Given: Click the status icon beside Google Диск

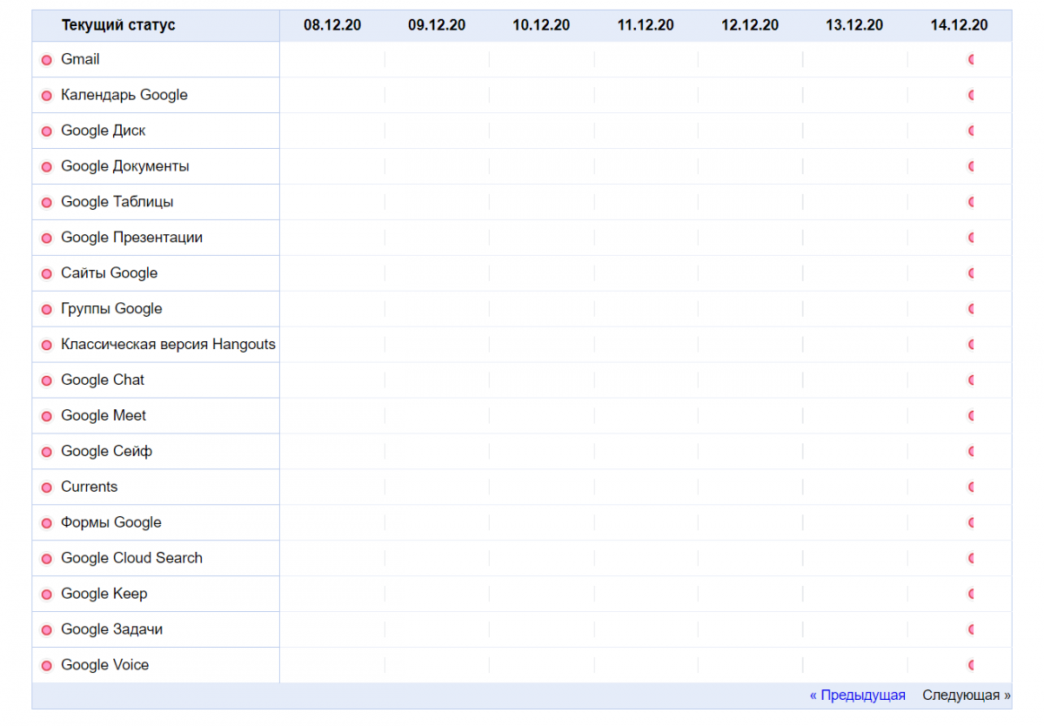Looking at the screenshot, I should 47,131.
